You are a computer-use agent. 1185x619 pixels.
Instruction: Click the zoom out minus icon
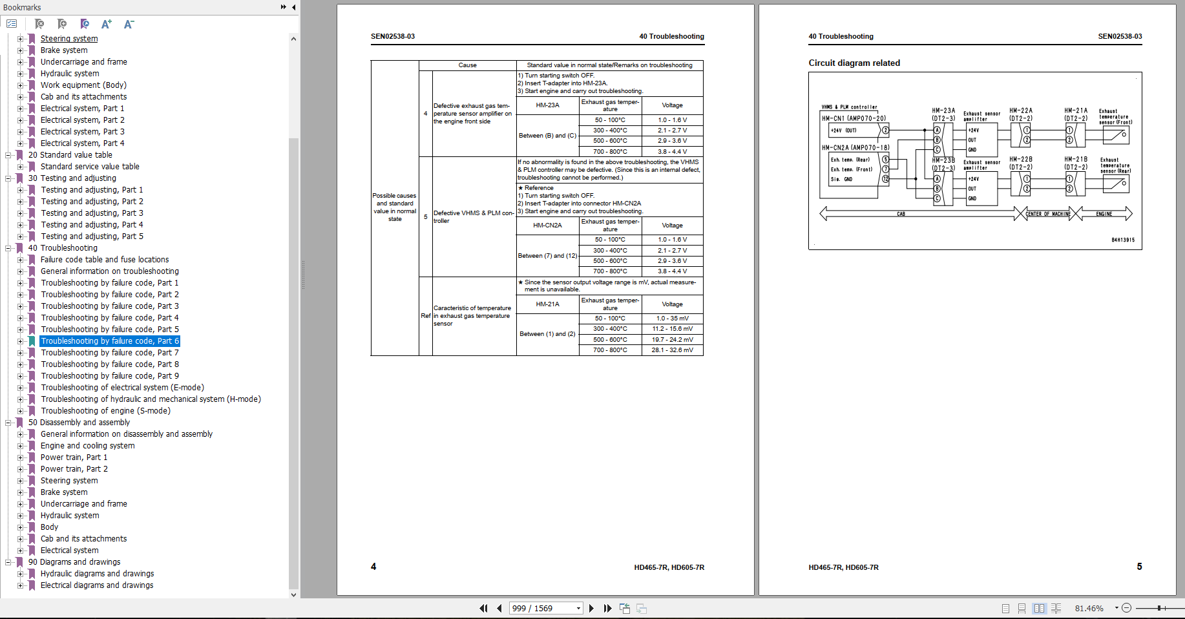1127,608
